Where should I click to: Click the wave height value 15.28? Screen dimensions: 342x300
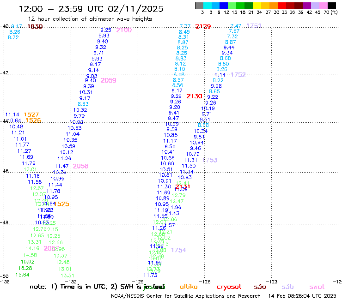point(25,268)
